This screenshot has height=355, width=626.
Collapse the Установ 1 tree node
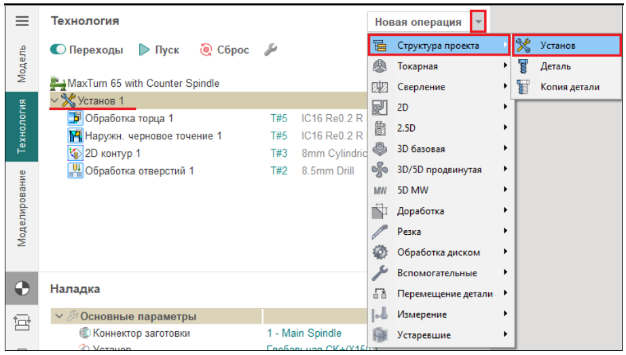coord(54,100)
